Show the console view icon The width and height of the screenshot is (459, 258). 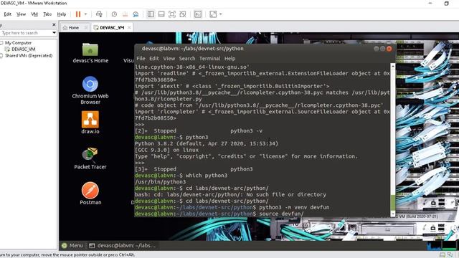[198, 14]
